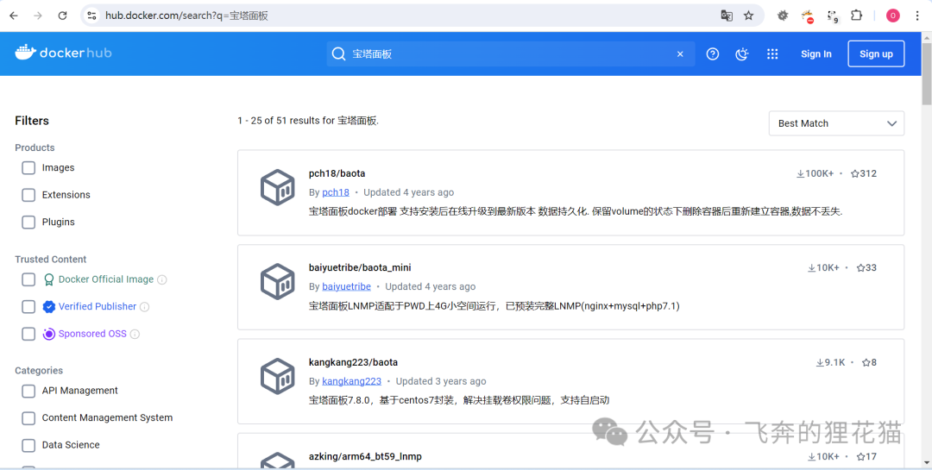Go forward in browser history
The width and height of the screenshot is (932, 470).
(38, 16)
